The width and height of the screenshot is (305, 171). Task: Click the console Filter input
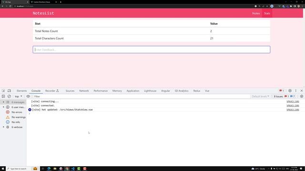click(x=141, y=96)
